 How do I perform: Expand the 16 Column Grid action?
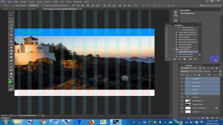(x=176, y=54)
